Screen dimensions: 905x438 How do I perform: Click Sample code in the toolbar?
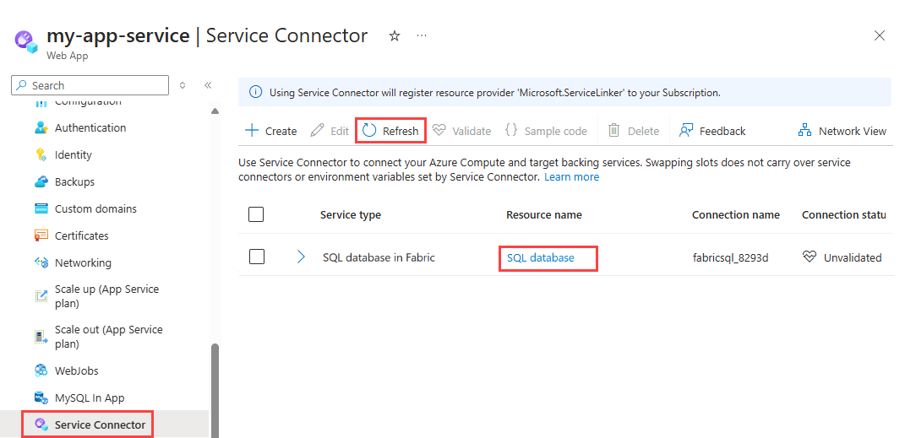tap(546, 131)
